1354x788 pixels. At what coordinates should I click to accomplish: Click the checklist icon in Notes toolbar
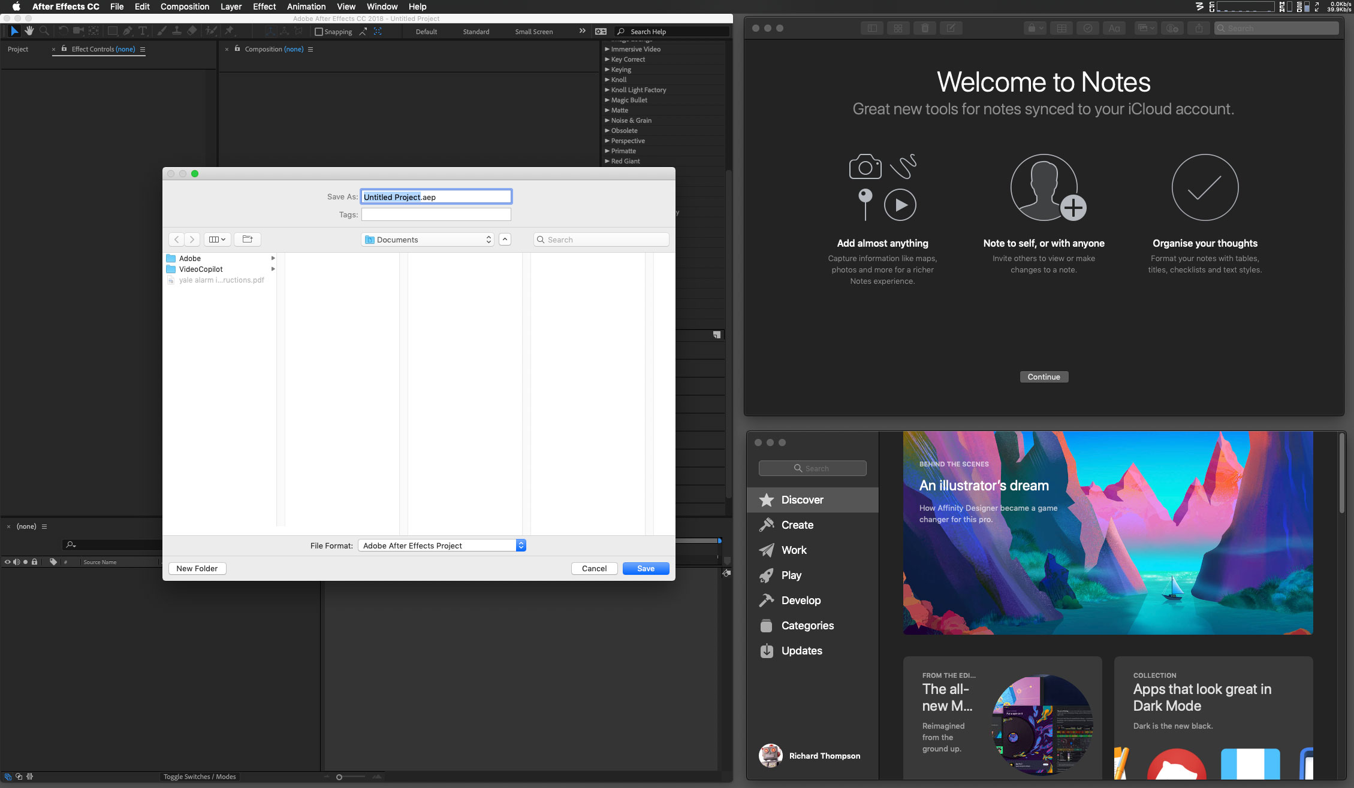(x=1088, y=28)
